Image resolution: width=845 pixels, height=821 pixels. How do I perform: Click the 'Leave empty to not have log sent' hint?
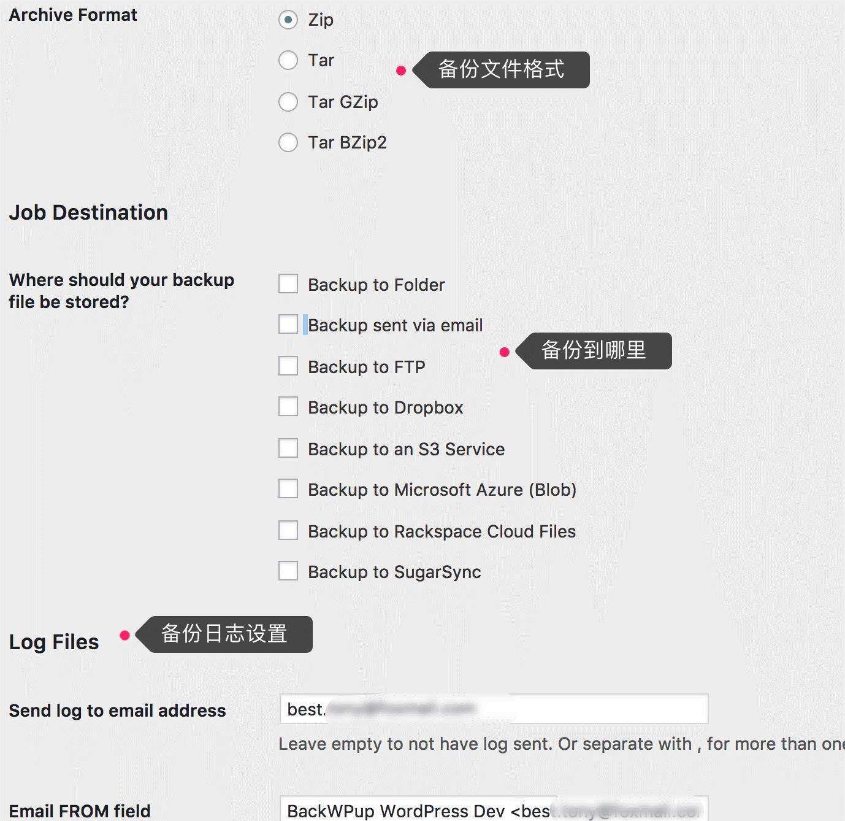561,744
